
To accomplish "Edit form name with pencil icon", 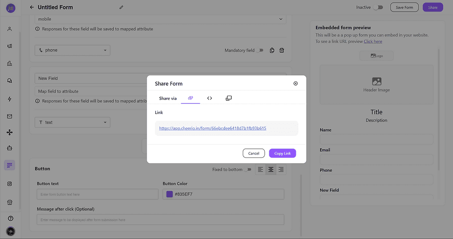I will 121,7.
